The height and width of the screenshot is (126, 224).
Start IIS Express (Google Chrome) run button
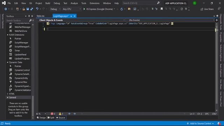[99, 9]
